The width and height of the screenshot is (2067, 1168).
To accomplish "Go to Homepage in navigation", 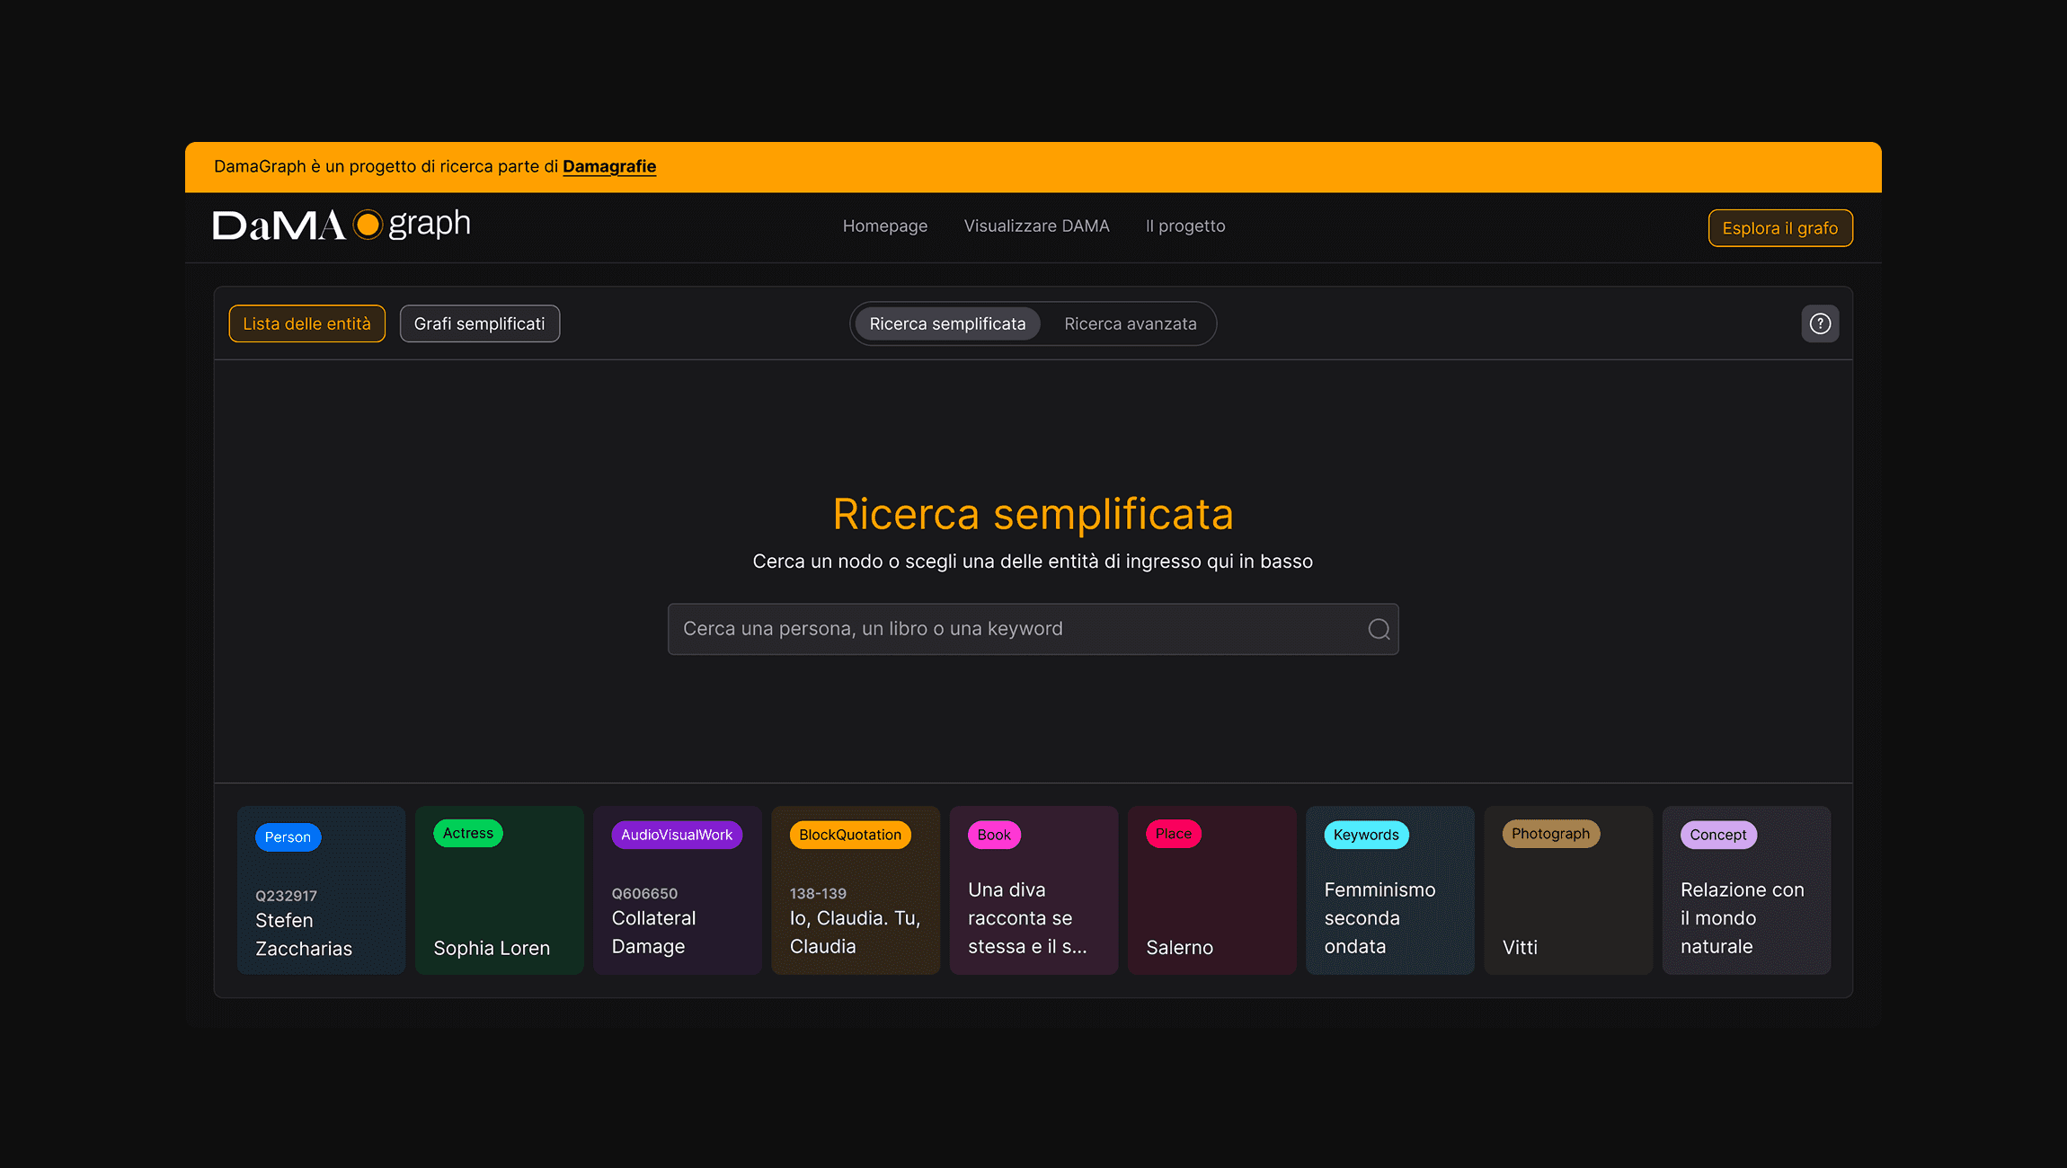I will [884, 226].
